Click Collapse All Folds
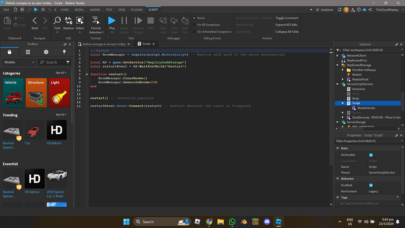 tap(287, 32)
